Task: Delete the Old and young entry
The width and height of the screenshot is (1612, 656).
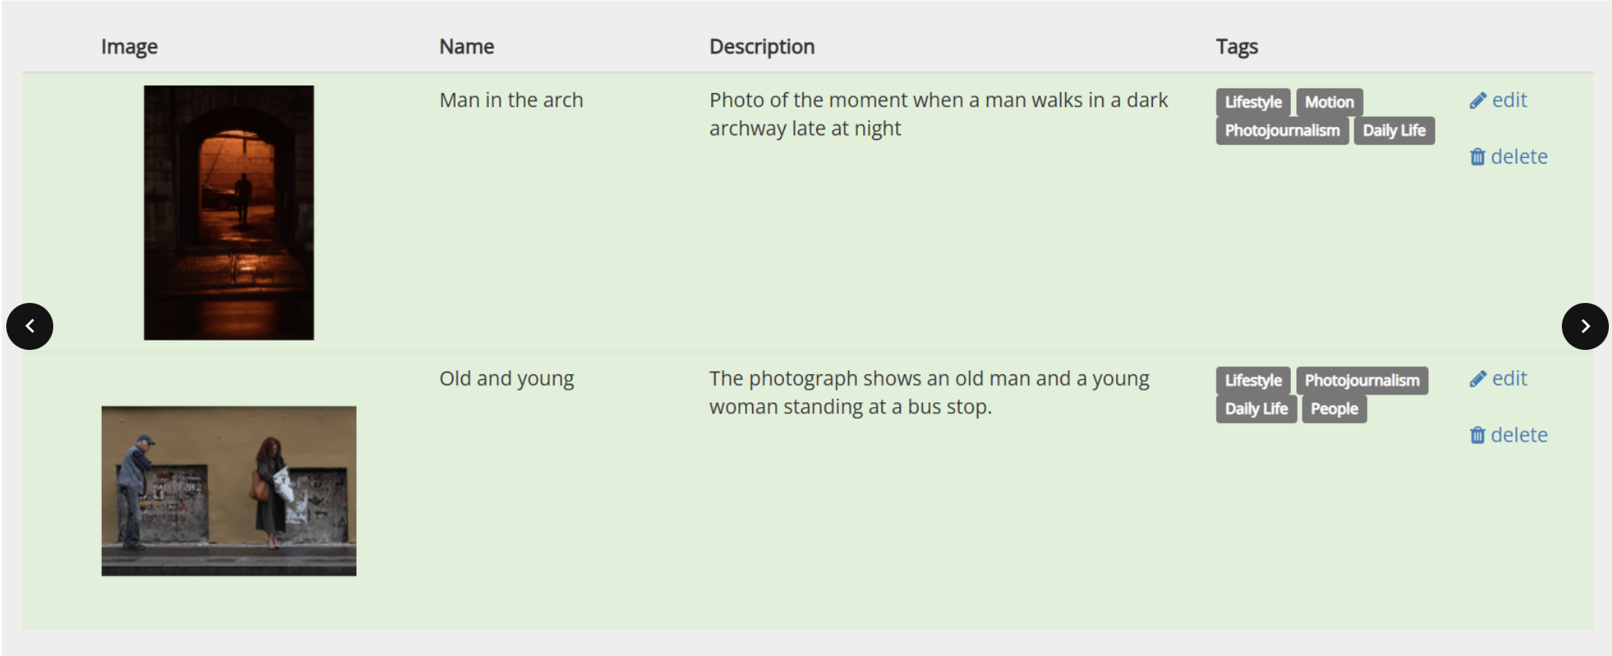Action: tap(1509, 435)
